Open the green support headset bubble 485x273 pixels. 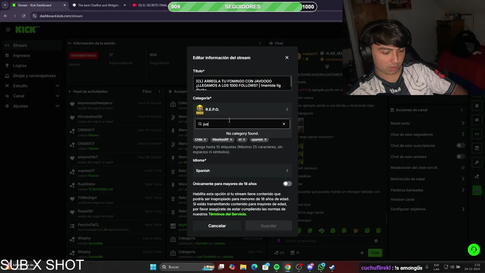pos(474,249)
